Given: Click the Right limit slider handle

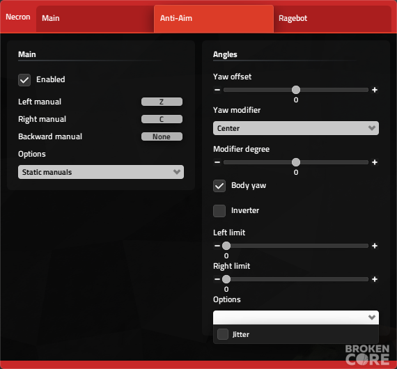Looking at the screenshot, I should 226,279.
